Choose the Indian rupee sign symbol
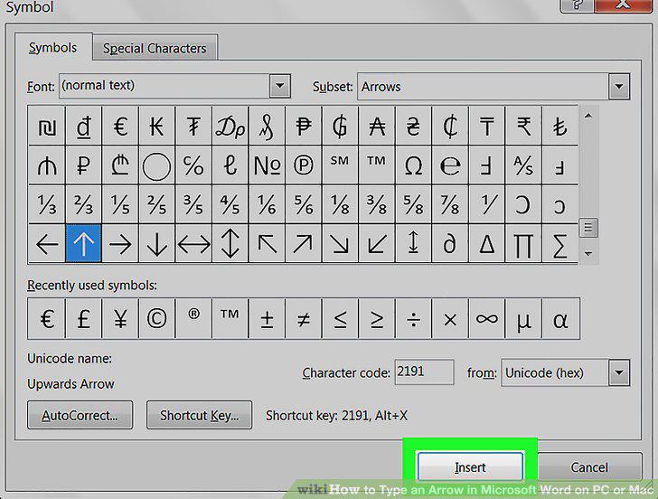Image resolution: width=658 pixels, height=499 pixels. coord(523,126)
